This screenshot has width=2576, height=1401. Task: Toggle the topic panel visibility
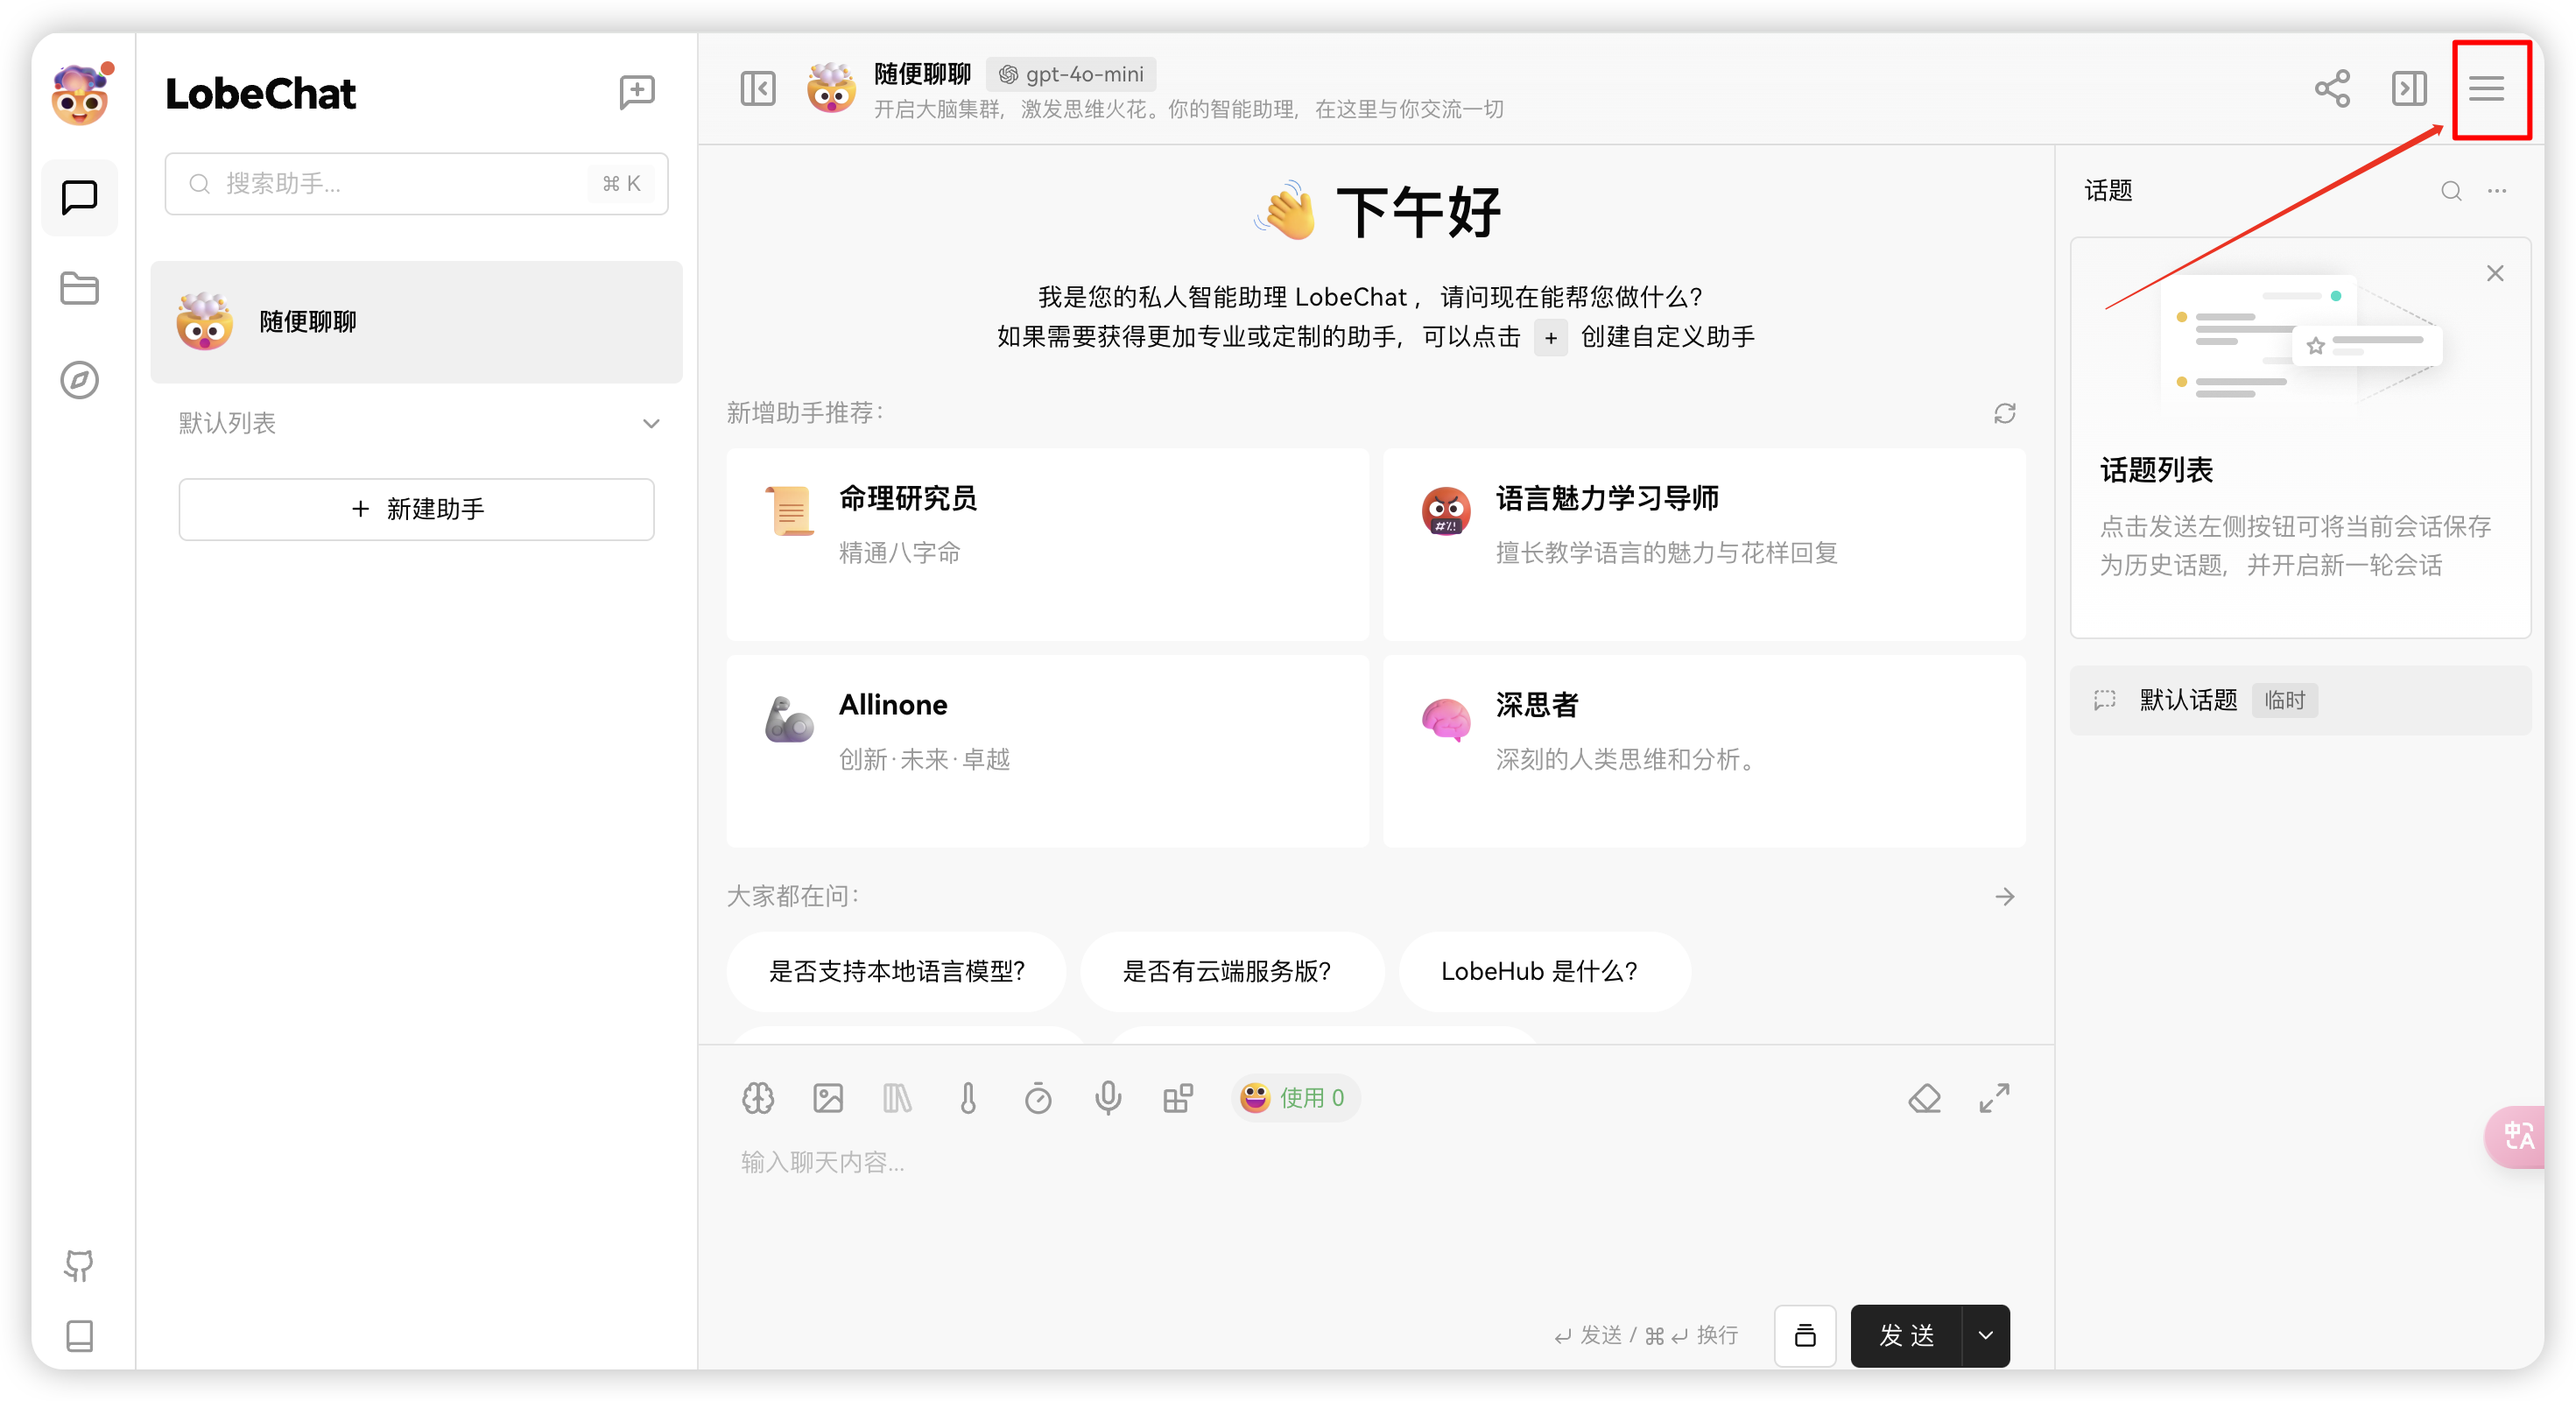pyautogui.click(x=2409, y=88)
